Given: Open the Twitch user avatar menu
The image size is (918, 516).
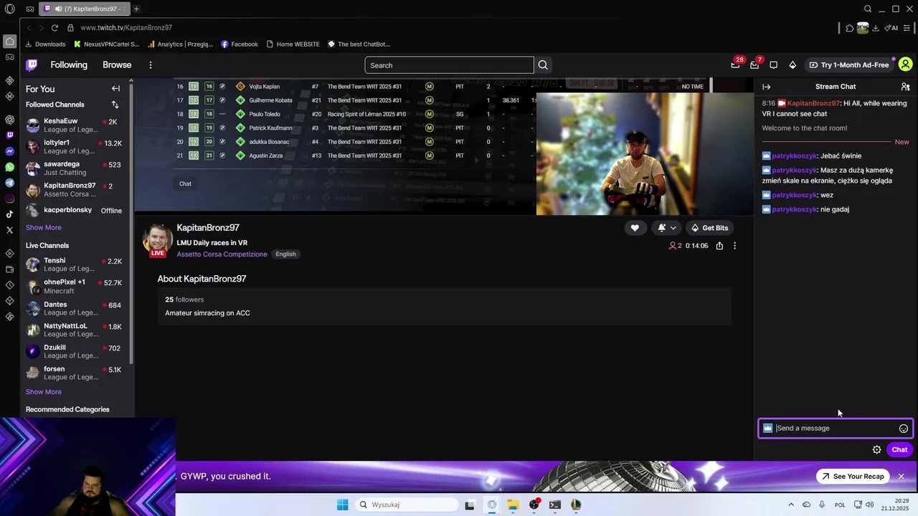Looking at the screenshot, I should [x=905, y=64].
